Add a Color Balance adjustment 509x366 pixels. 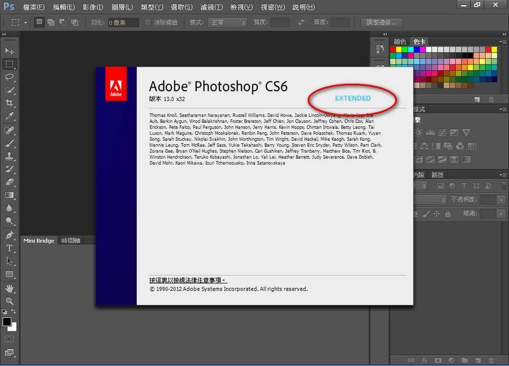424,146
